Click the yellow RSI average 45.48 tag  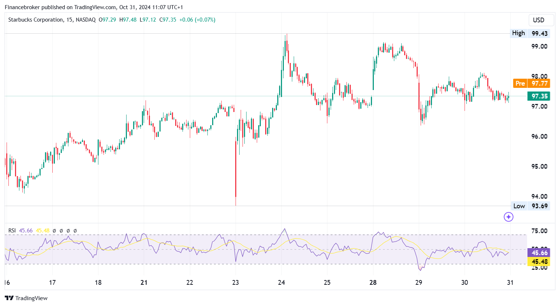pyautogui.click(x=538, y=262)
